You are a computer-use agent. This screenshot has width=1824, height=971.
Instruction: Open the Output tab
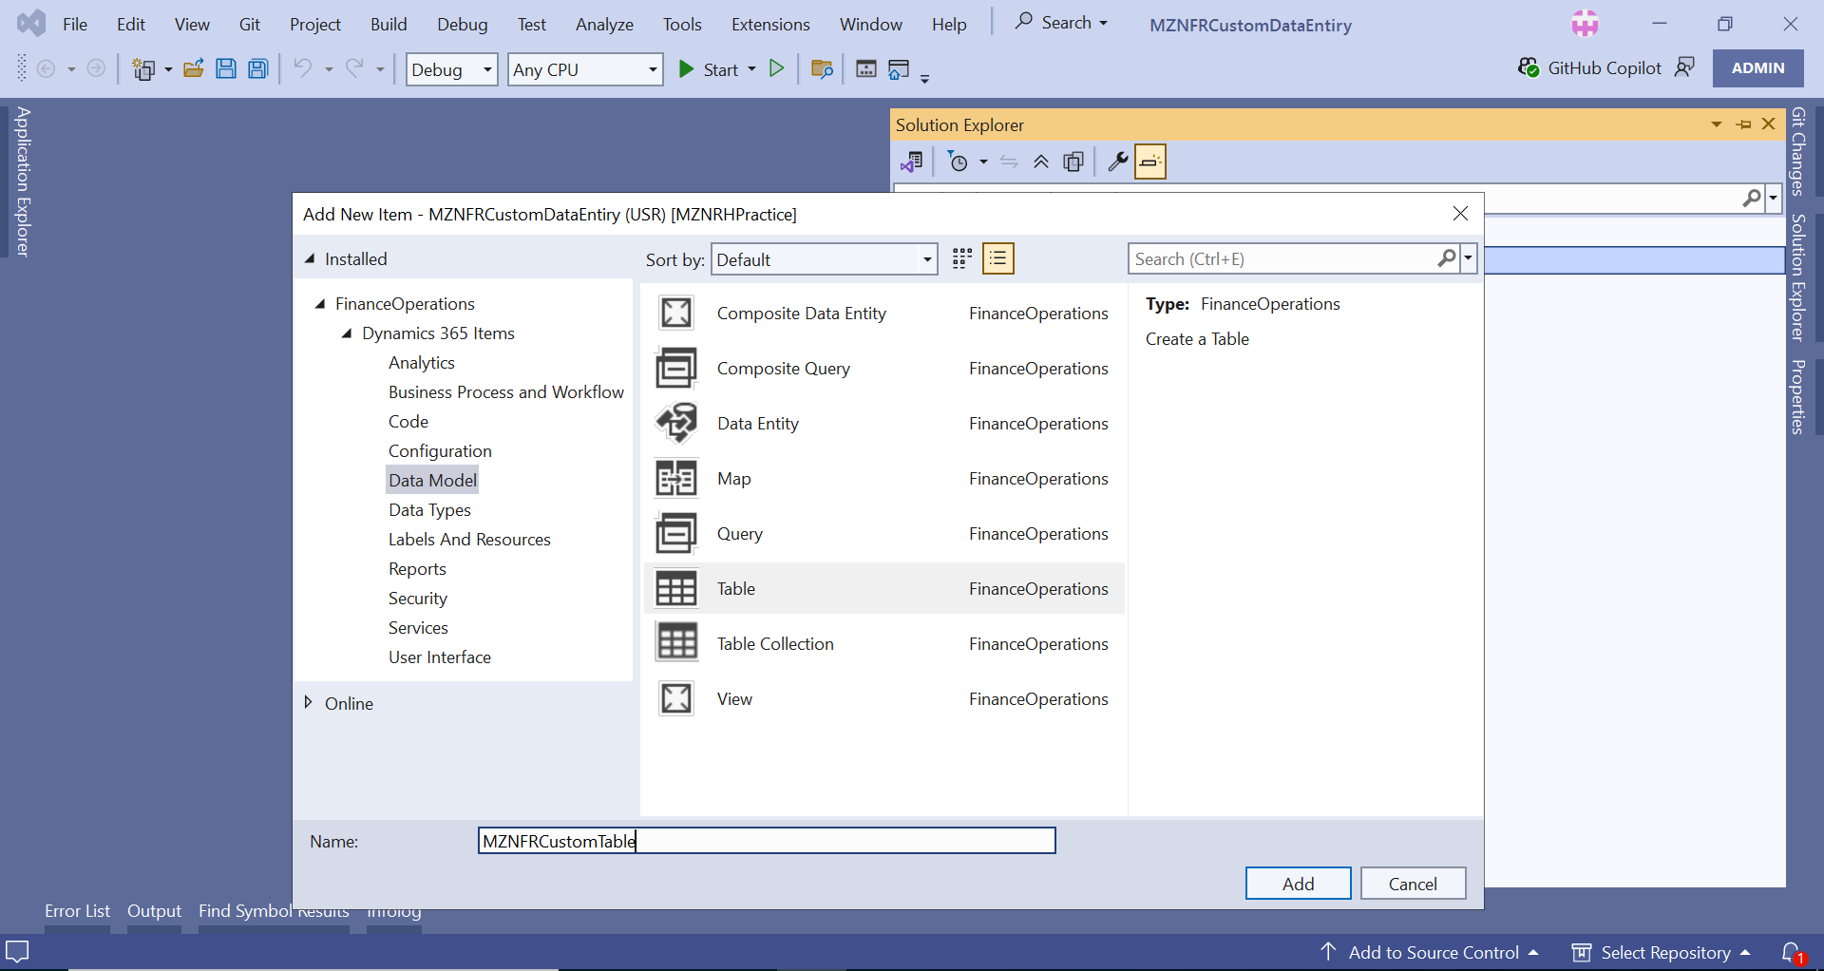[x=154, y=911]
